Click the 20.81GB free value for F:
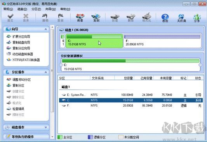 167,106
